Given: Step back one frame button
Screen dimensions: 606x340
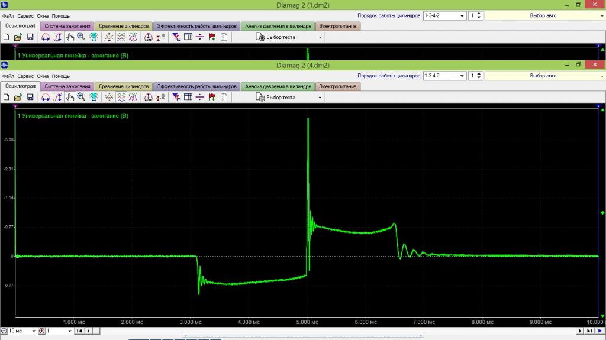Looking at the screenshot, I should pos(89,331).
